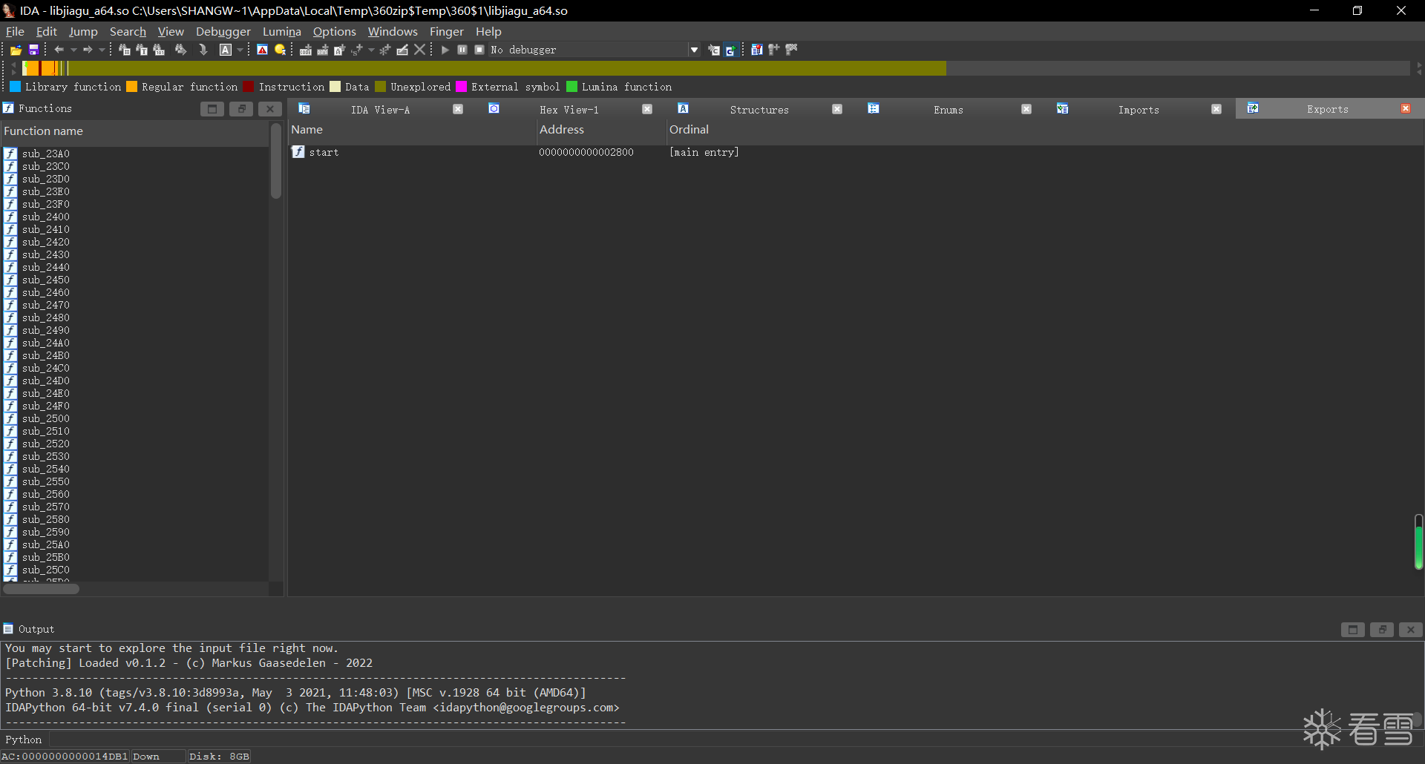
Task: Click the yellow Lumina circle icon
Action: pos(280,50)
